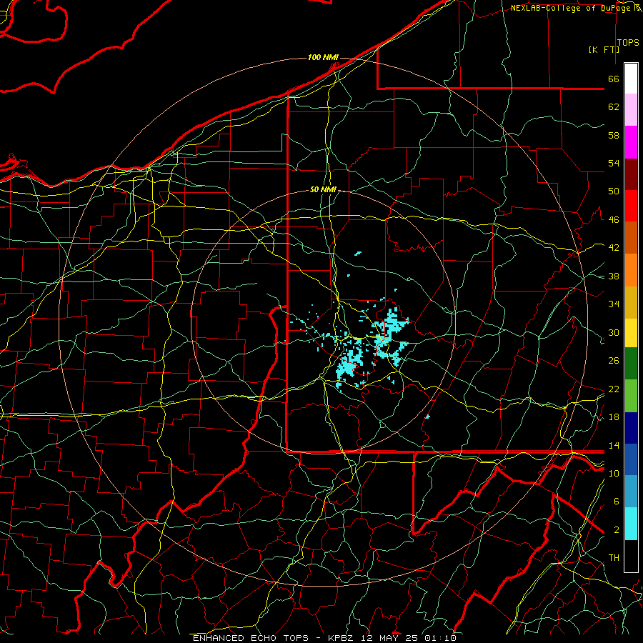Click the K FT units label
643x643 pixels.
tap(604, 49)
